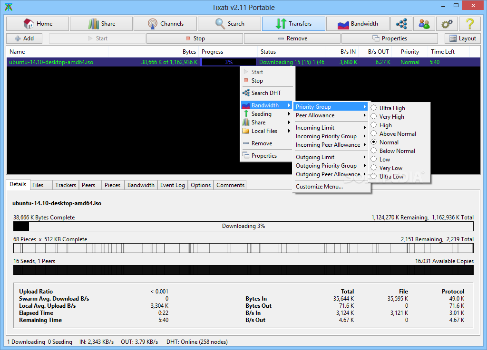
Task: Click the Remove button in the action bar
Action: click(292, 38)
